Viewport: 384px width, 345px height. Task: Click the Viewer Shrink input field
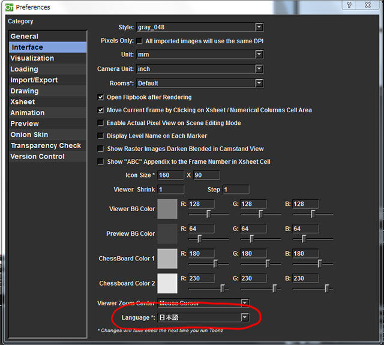tap(170, 190)
